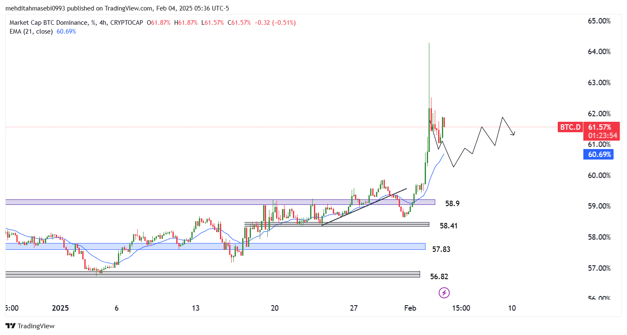627x335 pixels.
Task: Click the 64.00% price axis label
Action: (598, 52)
